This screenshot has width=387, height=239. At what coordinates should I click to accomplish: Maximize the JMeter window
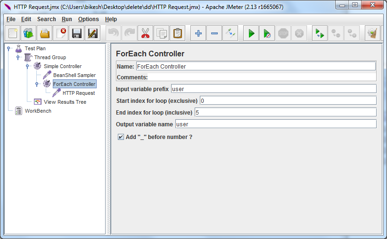tap(355, 5)
